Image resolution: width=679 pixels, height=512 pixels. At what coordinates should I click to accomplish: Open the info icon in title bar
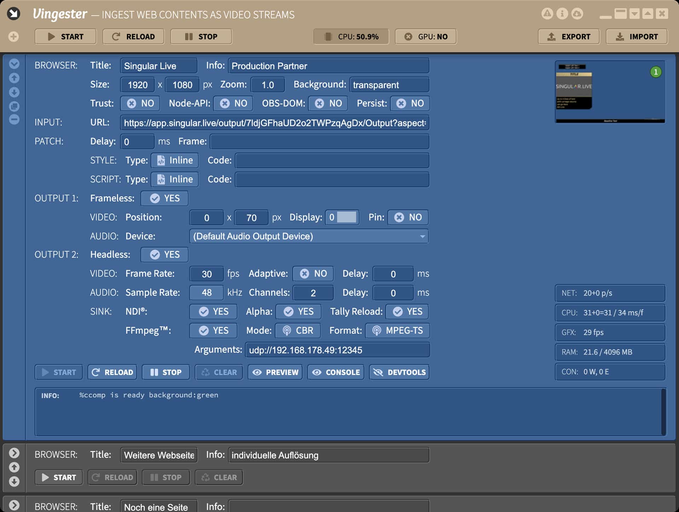562,14
